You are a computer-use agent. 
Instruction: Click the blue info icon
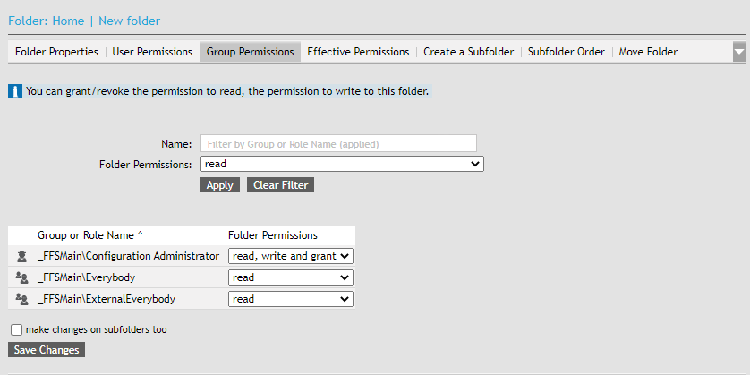point(15,91)
